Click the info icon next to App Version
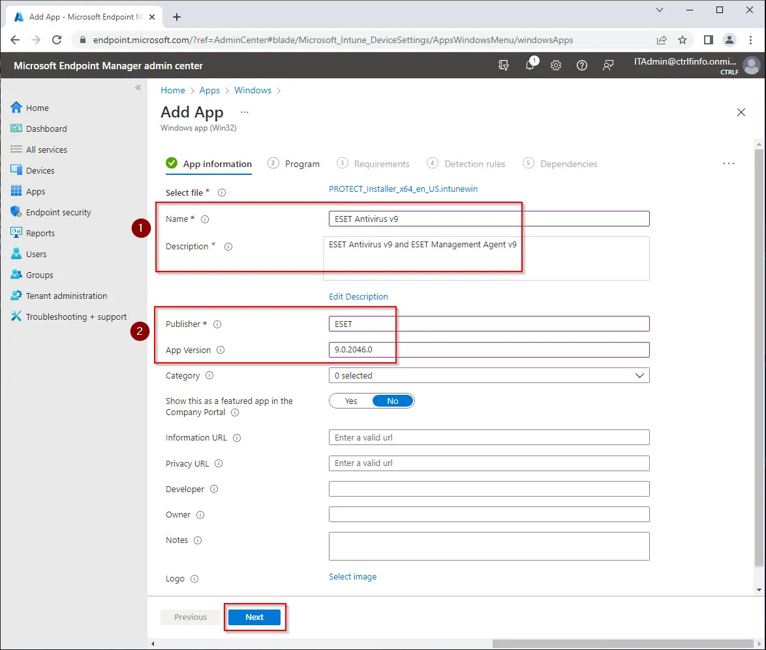 [221, 350]
